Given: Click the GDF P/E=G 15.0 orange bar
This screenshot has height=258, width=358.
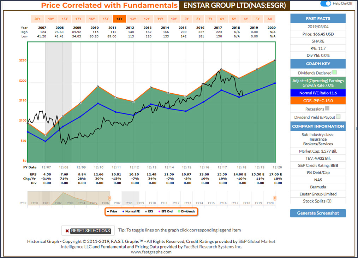Looking at the screenshot, I should click(x=318, y=101).
